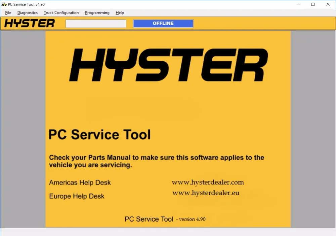Select the Americas Help Desk label
This screenshot has height=236, width=336.
coord(80,183)
